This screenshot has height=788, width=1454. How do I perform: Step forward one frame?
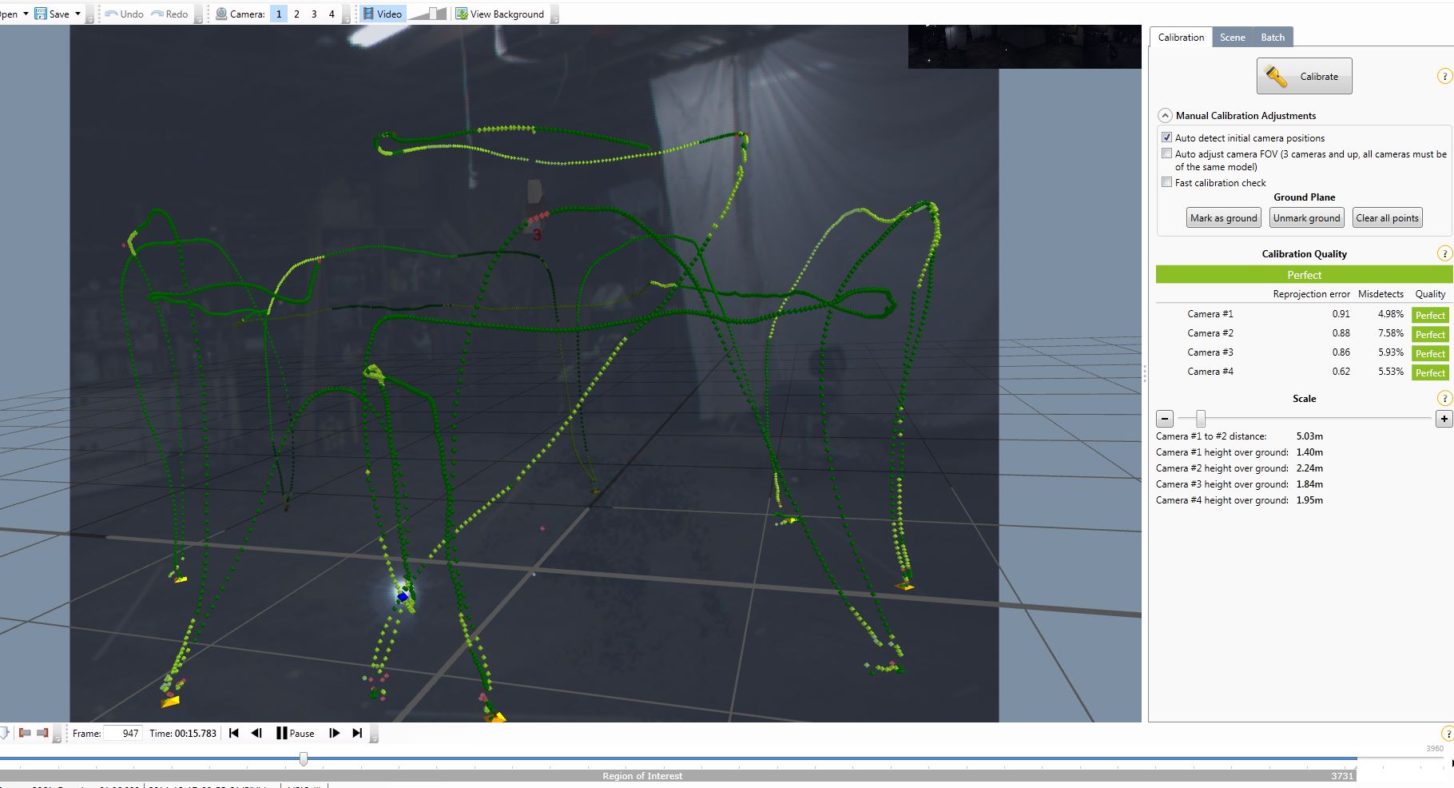pos(335,733)
